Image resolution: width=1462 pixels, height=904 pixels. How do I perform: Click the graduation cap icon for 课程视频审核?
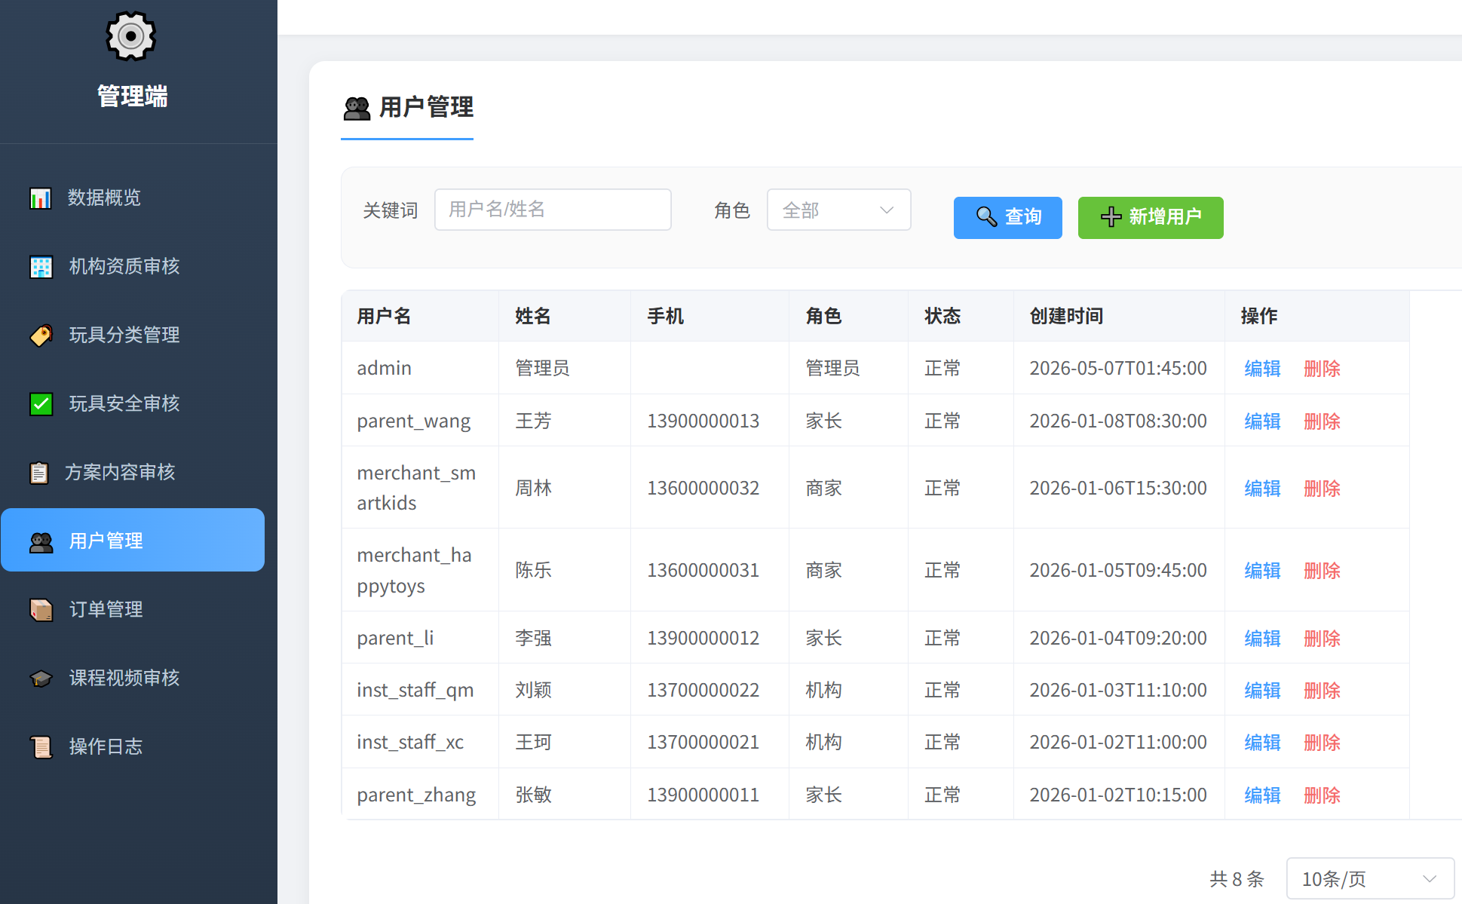(41, 679)
